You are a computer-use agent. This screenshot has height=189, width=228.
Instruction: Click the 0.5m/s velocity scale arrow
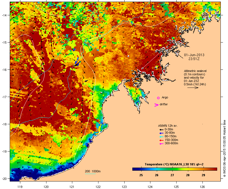(193, 88)
